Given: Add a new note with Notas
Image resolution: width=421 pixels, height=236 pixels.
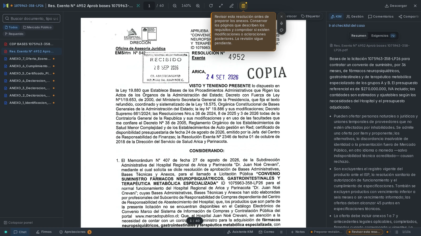Looking at the screenshot, I should coord(298,232).
